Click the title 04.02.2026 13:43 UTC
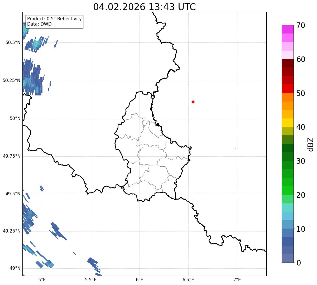 pyautogui.click(x=145, y=7)
